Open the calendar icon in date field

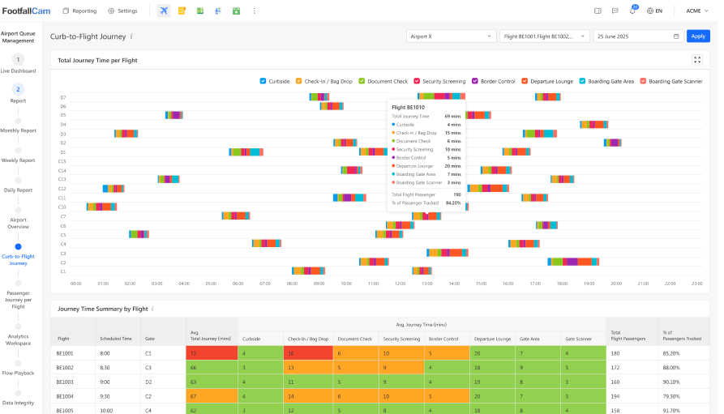click(x=676, y=36)
